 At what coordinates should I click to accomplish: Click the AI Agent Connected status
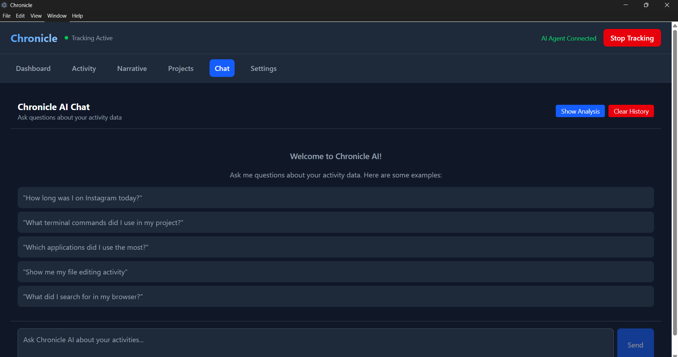[x=569, y=38]
